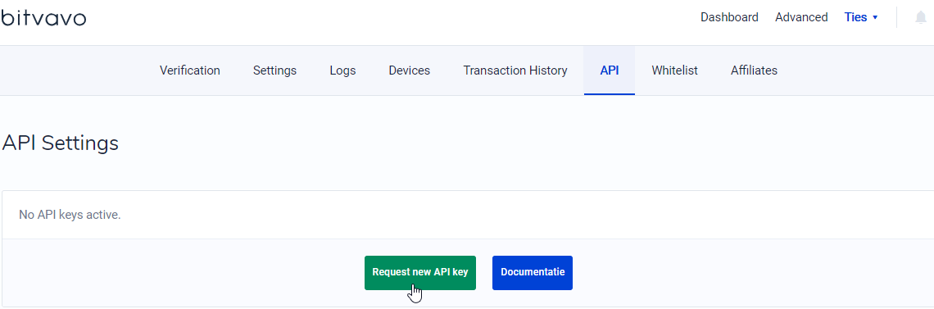
Task: Open the Verification tab
Action: (190, 70)
